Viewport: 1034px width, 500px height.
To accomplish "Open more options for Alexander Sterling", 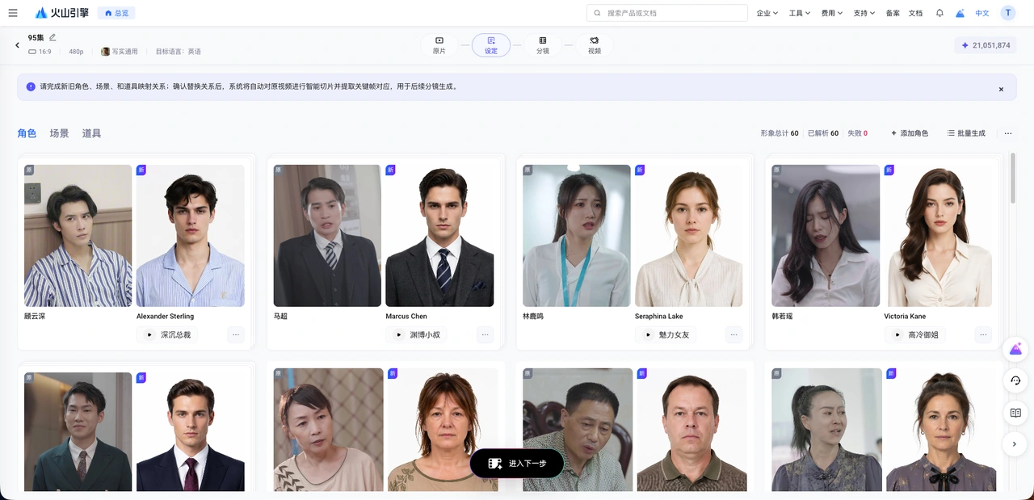I will (x=236, y=334).
